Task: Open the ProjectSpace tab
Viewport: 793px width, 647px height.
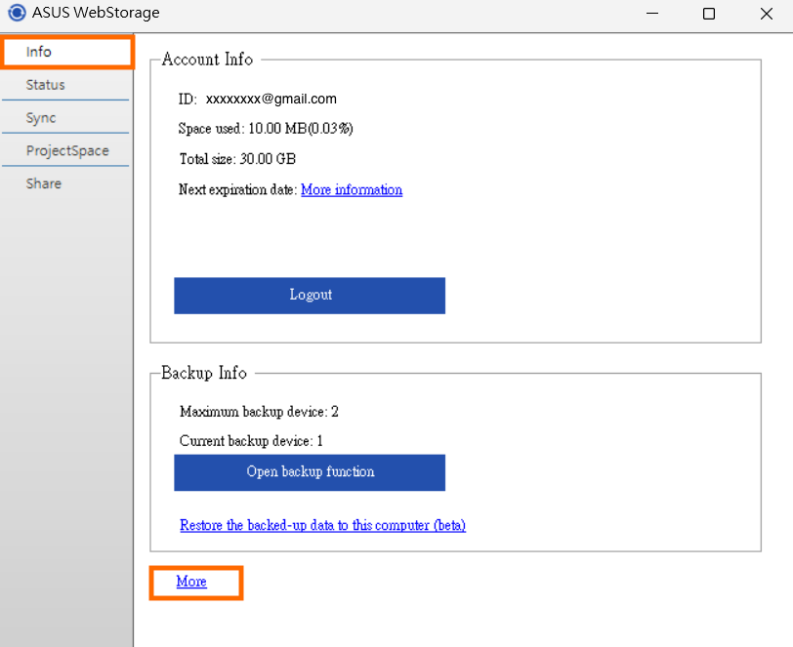Action: tap(65, 150)
